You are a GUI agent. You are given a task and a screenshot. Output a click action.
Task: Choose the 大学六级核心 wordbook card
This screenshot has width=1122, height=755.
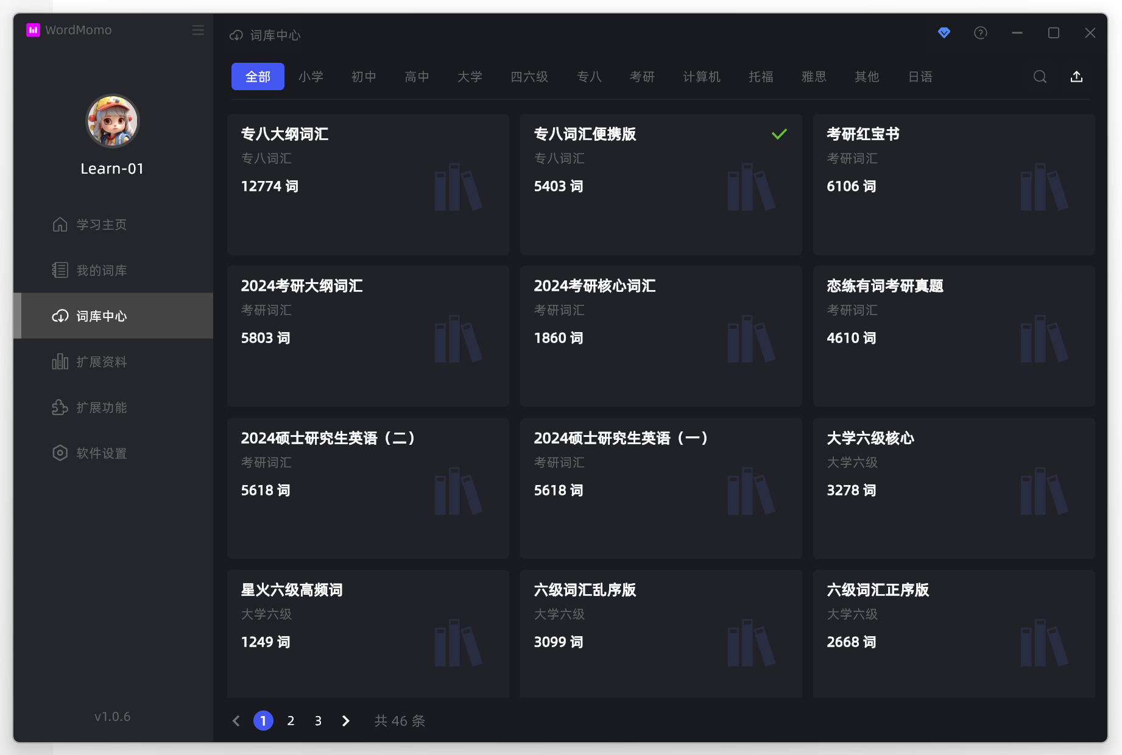click(x=953, y=488)
